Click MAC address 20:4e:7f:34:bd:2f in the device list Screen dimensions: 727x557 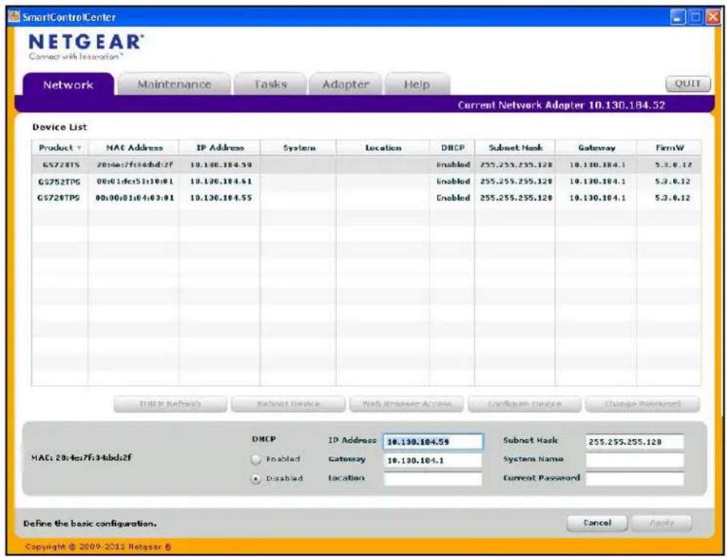(134, 165)
